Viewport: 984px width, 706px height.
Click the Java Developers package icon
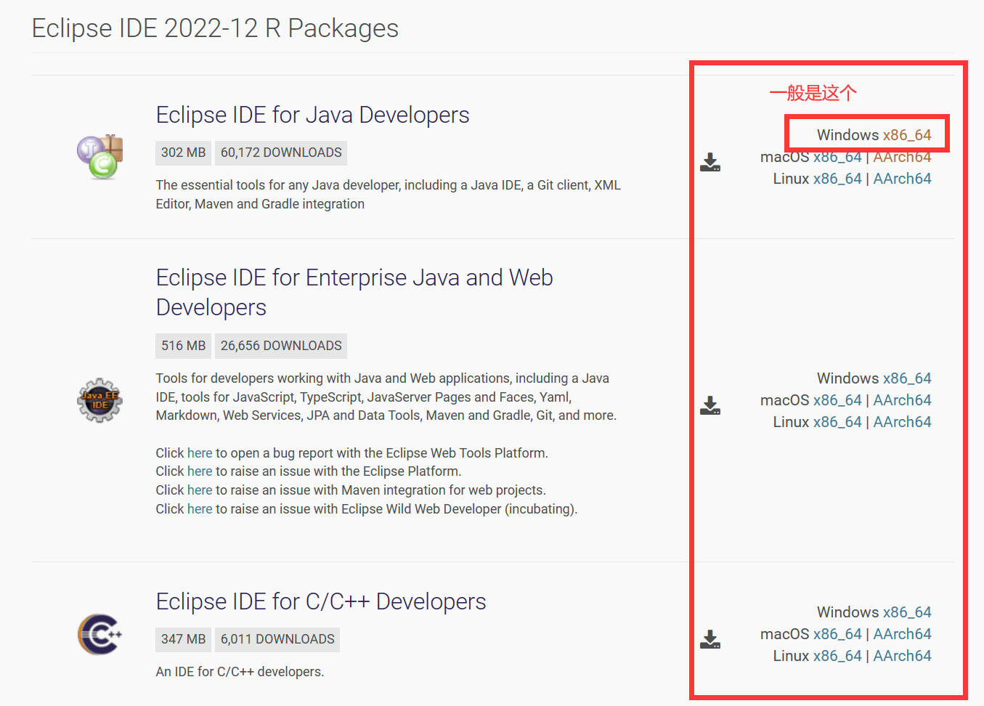100,157
